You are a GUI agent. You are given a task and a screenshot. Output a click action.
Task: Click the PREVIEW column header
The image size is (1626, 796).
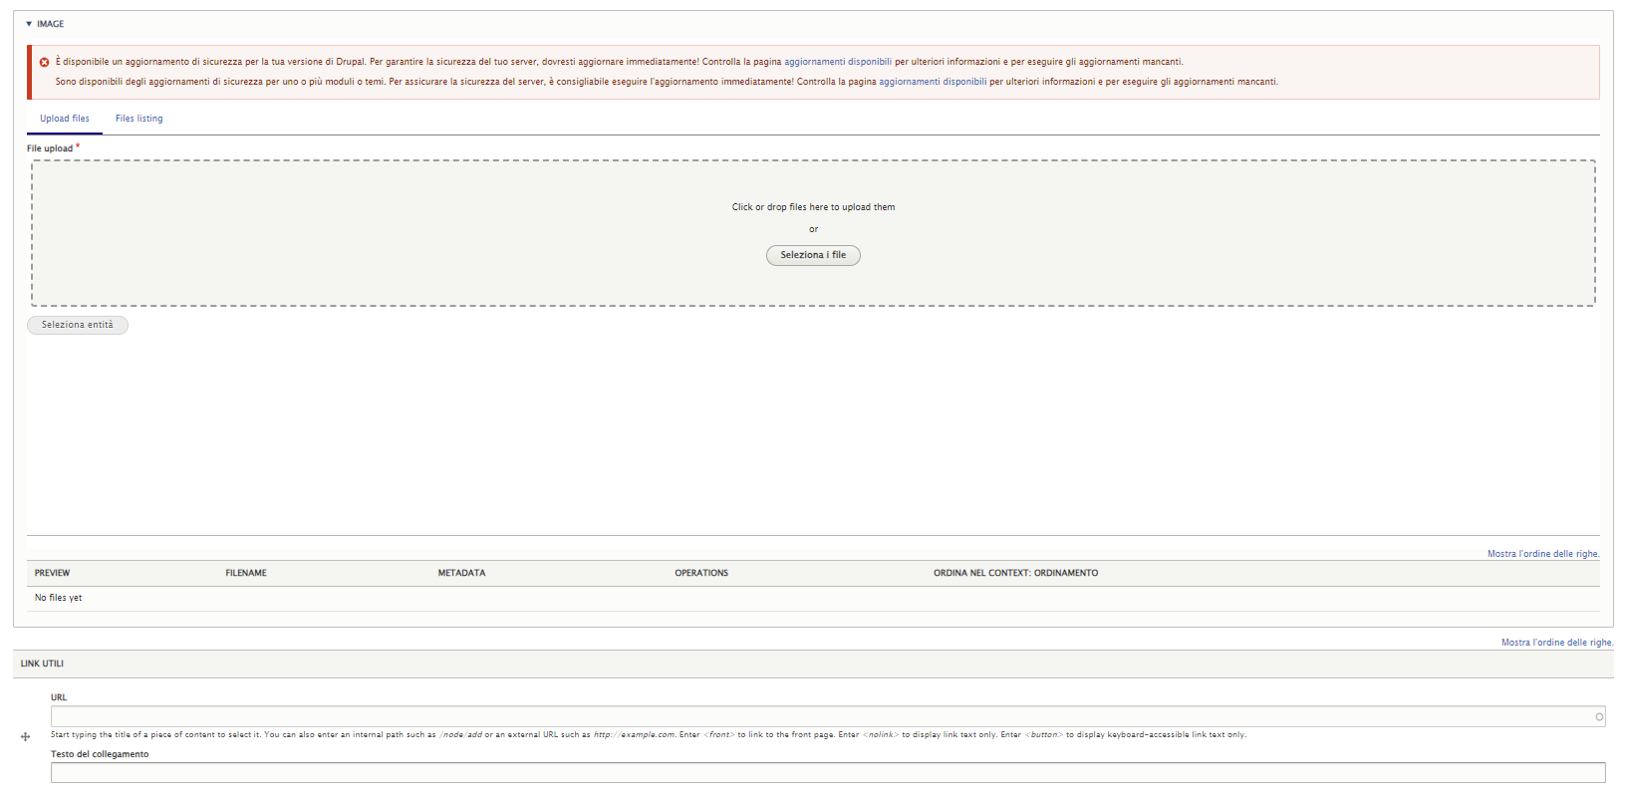(53, 573)
